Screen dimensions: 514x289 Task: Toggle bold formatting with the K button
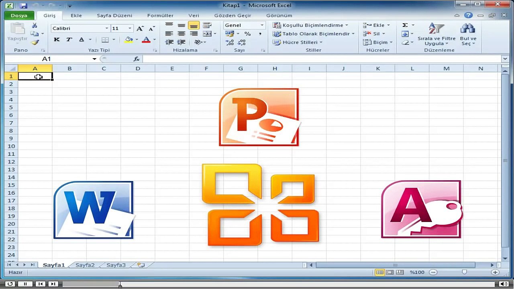click(x=57, y=39)
